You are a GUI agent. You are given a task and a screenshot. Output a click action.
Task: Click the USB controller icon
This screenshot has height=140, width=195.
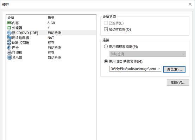(9, 43)
